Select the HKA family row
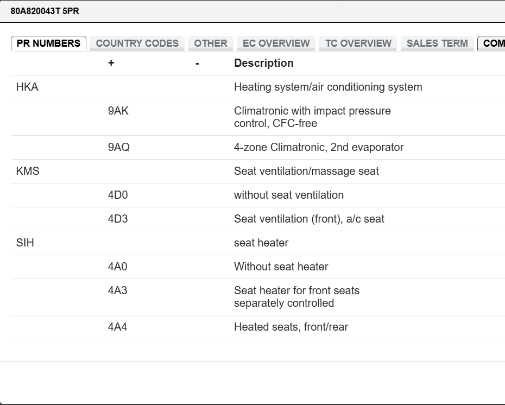The image size is (505, 405). (27, 87)
